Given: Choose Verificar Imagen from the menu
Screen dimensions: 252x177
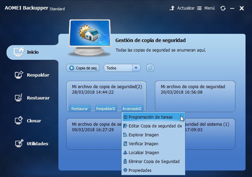Looking at the screenshot, I should [x=153, y=144].
